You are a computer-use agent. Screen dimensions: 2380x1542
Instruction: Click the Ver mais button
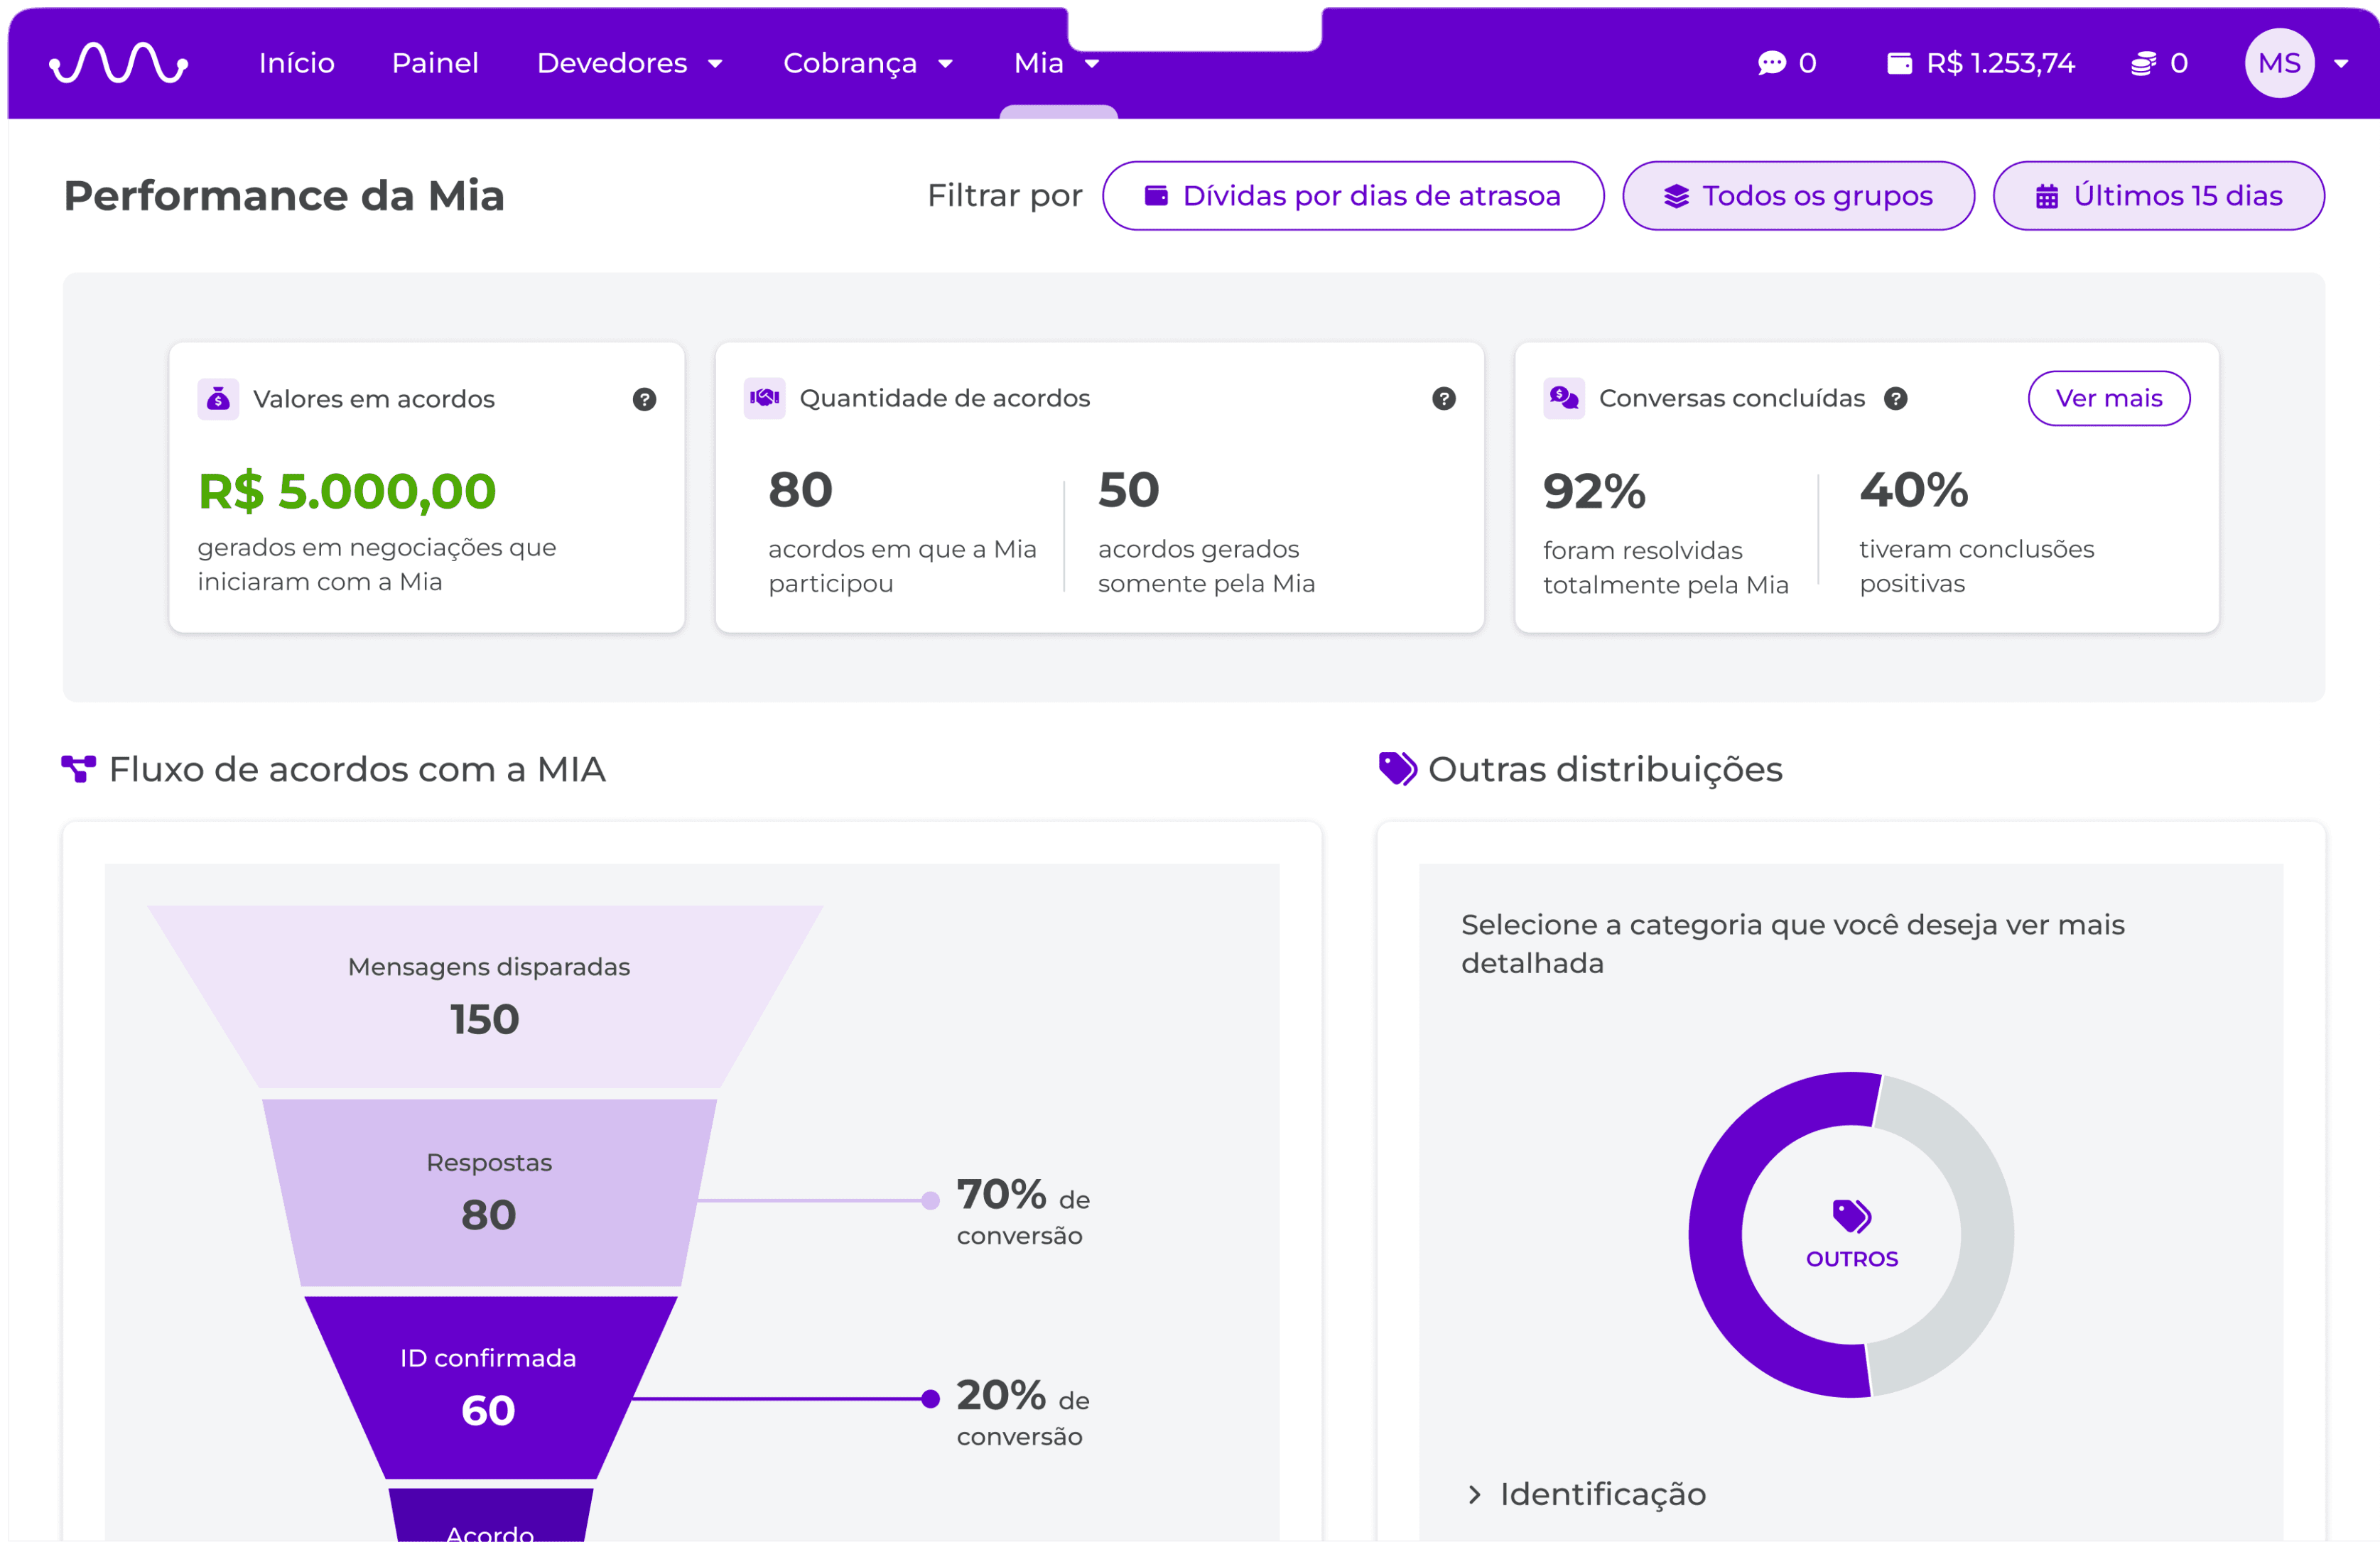coord(2108,398)
